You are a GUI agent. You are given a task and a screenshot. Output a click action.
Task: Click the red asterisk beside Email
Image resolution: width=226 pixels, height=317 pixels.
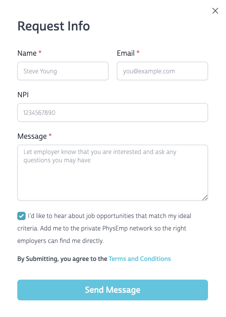[x=138, y=53]
